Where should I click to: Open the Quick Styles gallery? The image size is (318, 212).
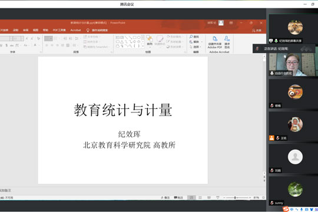click(160, 41)
